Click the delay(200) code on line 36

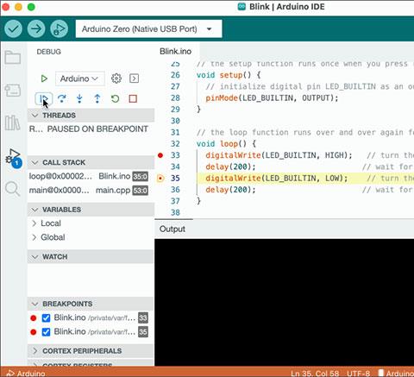(230, 190)
